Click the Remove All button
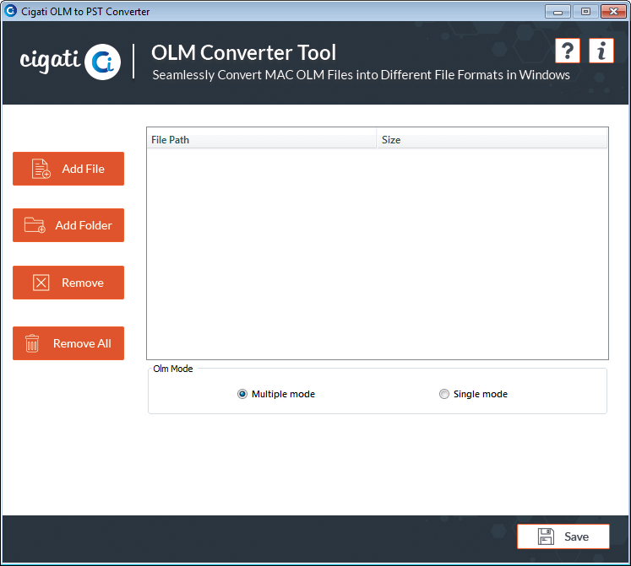Image resolution: width=631 pixels, height=566 pixels. tap(68, 343)
